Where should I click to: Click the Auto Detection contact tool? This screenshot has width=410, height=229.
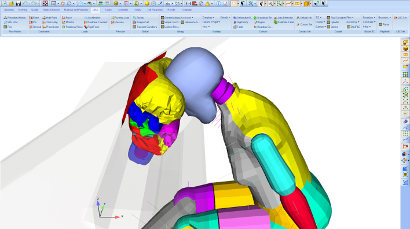tap(283, 17)
